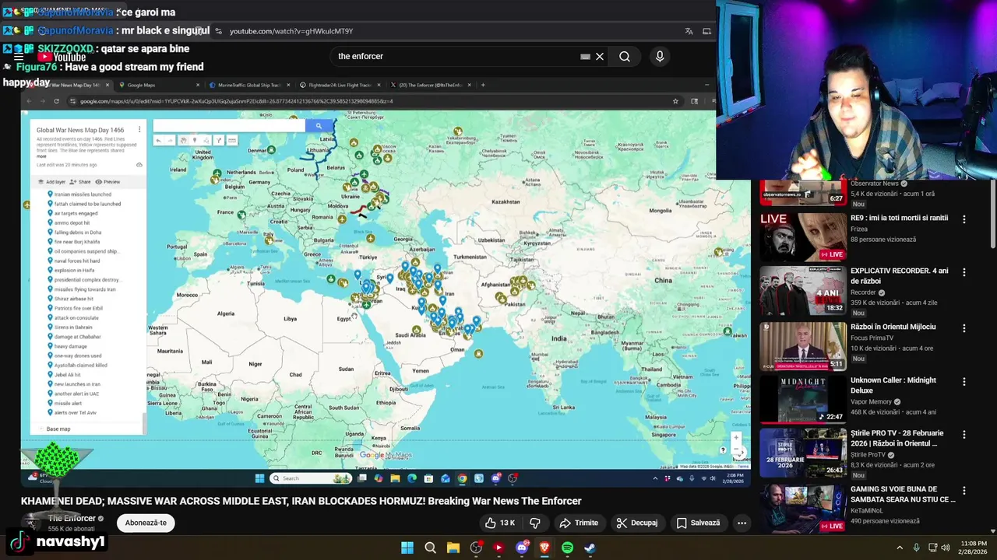
Task: Open options menu for GAMING SI VOIE BUNA
Action: pos(964,491)
